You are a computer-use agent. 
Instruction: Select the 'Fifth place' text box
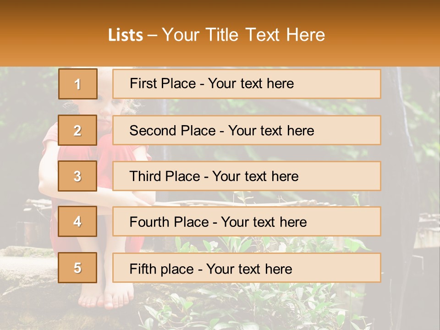pos(247,268)
